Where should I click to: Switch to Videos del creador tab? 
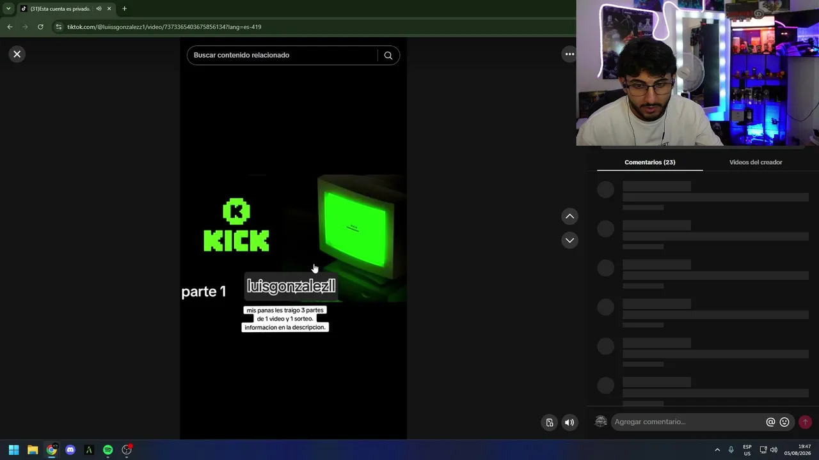756,162
